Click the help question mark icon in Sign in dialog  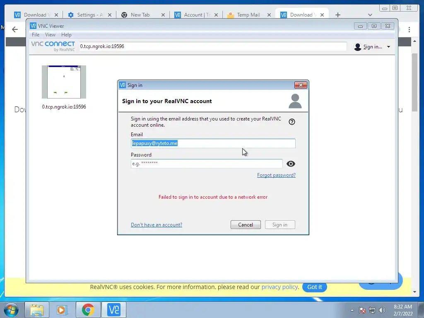point(292,122)
